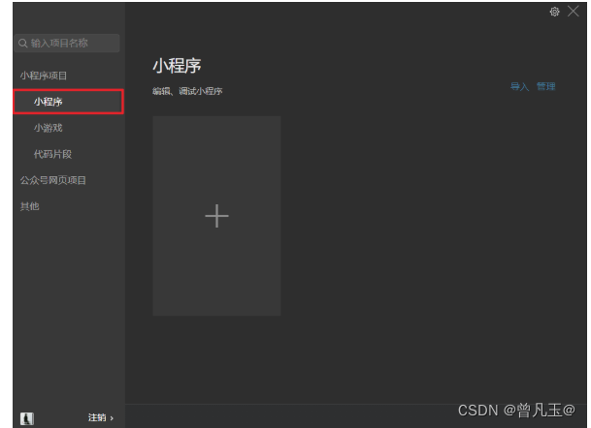Click the 注销 logout button
Viewport: 591px width, 428px height.
97,417
